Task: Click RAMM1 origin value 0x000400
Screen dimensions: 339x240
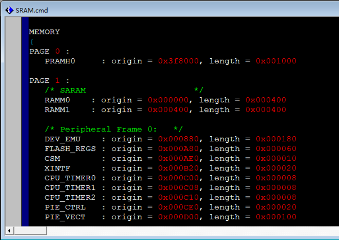Action: click(x=168, y=110)
